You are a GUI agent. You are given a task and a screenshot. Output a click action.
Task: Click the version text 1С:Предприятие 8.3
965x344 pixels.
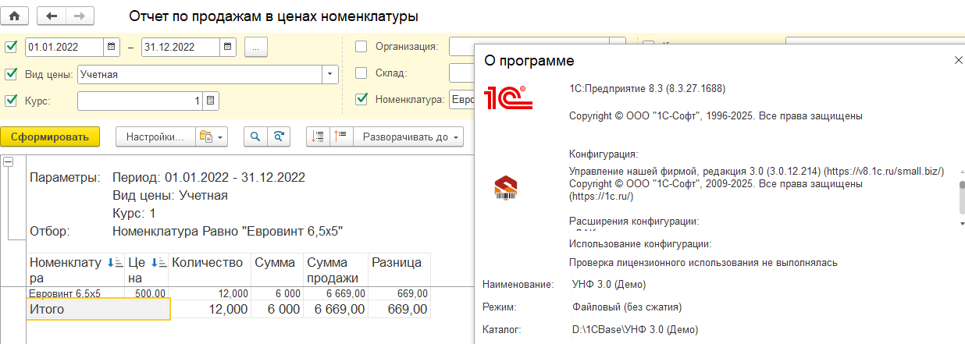click(649, 89)
